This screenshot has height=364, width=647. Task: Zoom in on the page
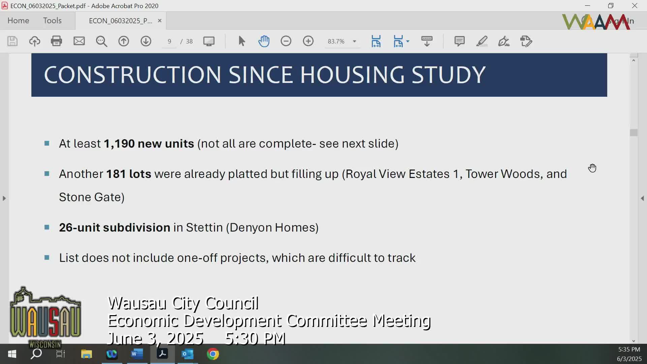pyautogui.click(x=308, y=41)
